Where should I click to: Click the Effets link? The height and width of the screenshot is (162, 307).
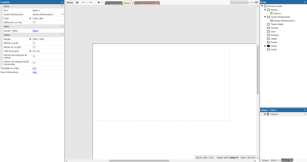[35, 31]
